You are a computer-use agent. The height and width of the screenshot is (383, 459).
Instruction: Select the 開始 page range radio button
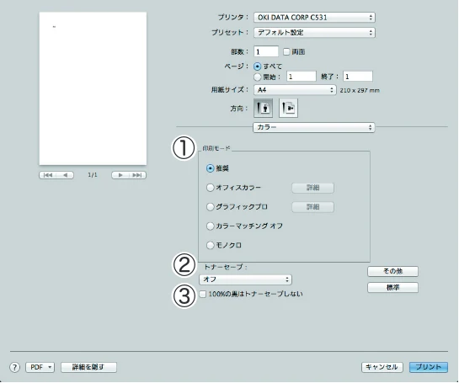(x=258, y=77)
